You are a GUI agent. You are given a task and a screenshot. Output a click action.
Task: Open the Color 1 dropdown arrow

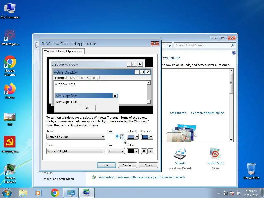(x=137, y=137)
